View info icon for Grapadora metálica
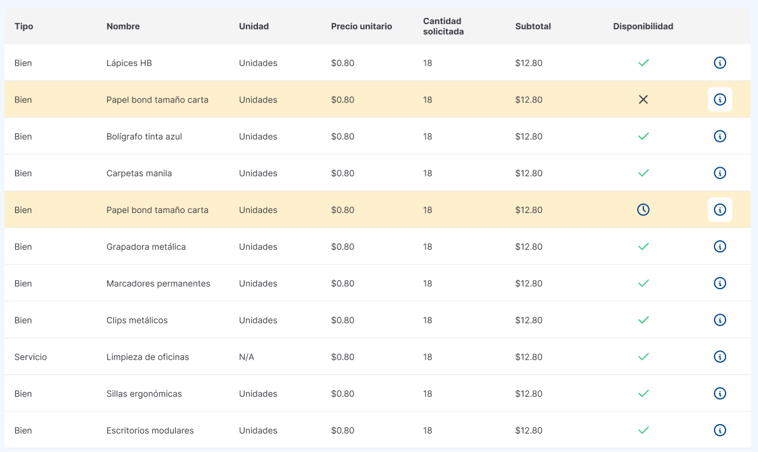 click(720, 247)
